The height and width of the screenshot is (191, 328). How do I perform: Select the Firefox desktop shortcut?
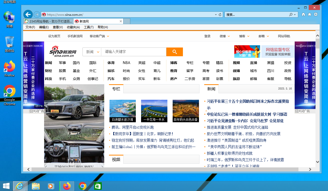click(x=10, y=68)
